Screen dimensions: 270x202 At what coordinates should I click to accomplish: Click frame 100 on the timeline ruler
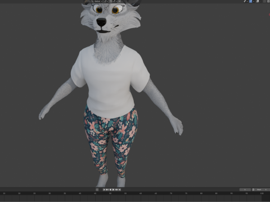[262, 194]
